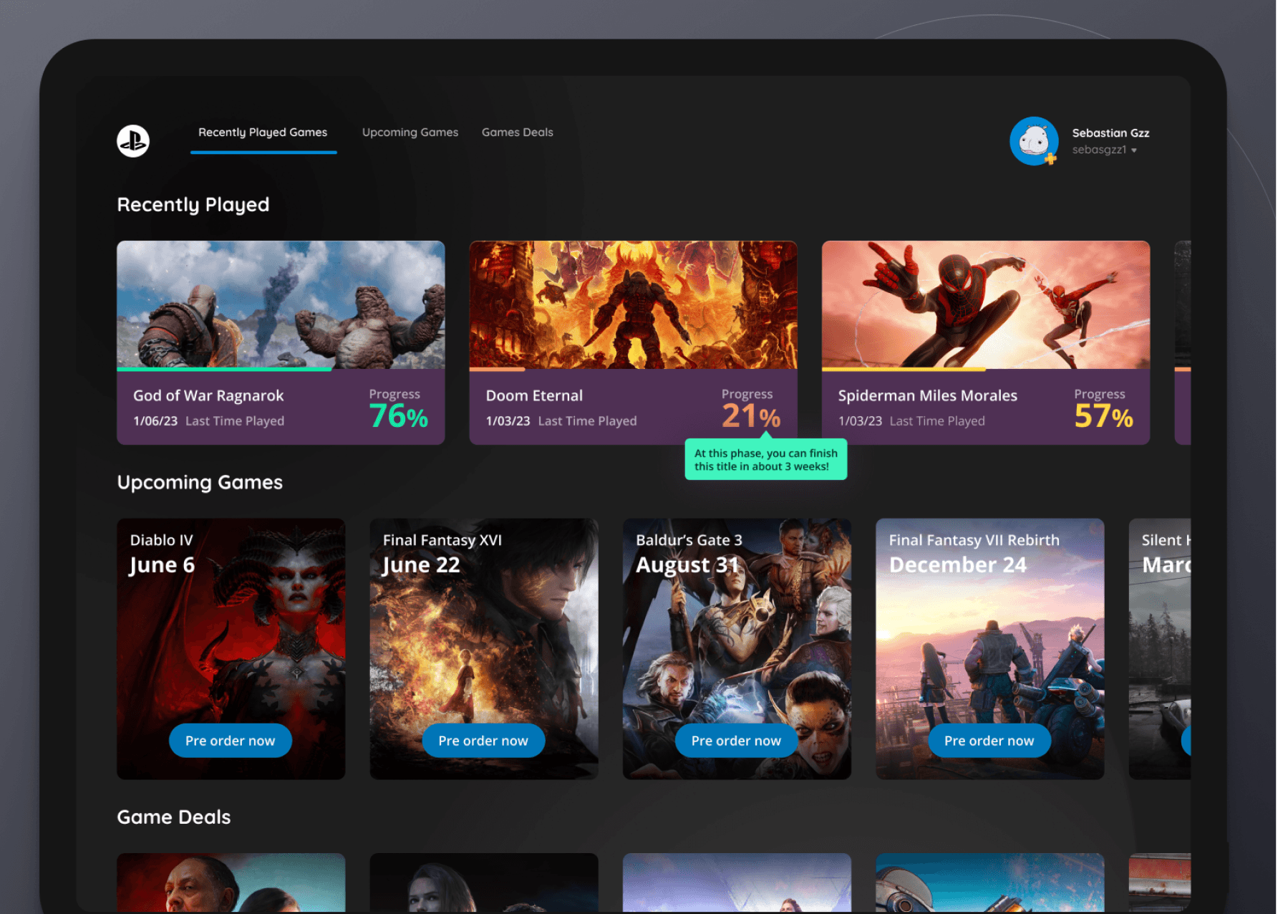1283x914 pixels.
Task: Click the Sebastian Gzz username text
Action: 1110,133
